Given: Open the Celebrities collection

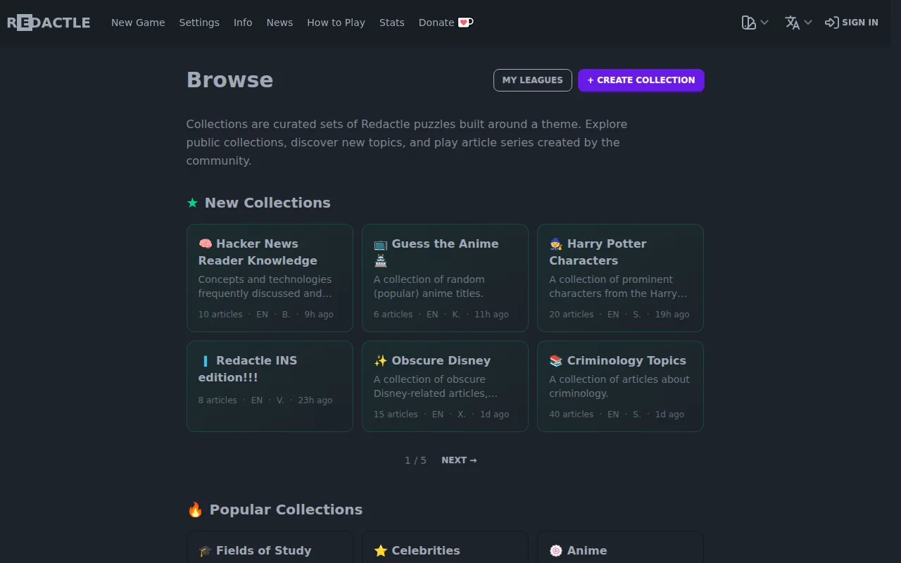Looking at the screenshot, I should click(x=445, y=548).
